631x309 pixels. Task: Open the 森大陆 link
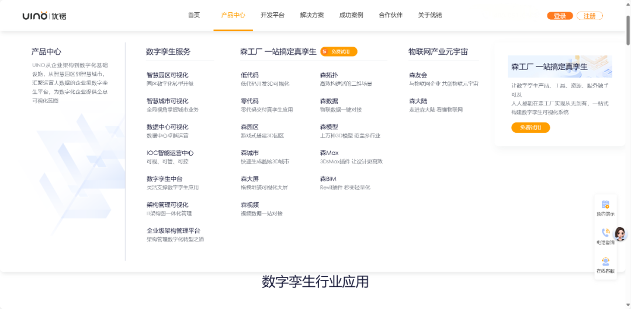(418, 101)
